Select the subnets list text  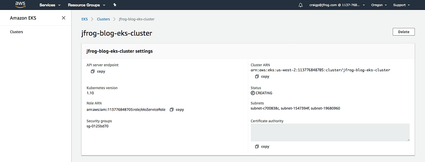[x=296, y=109]
